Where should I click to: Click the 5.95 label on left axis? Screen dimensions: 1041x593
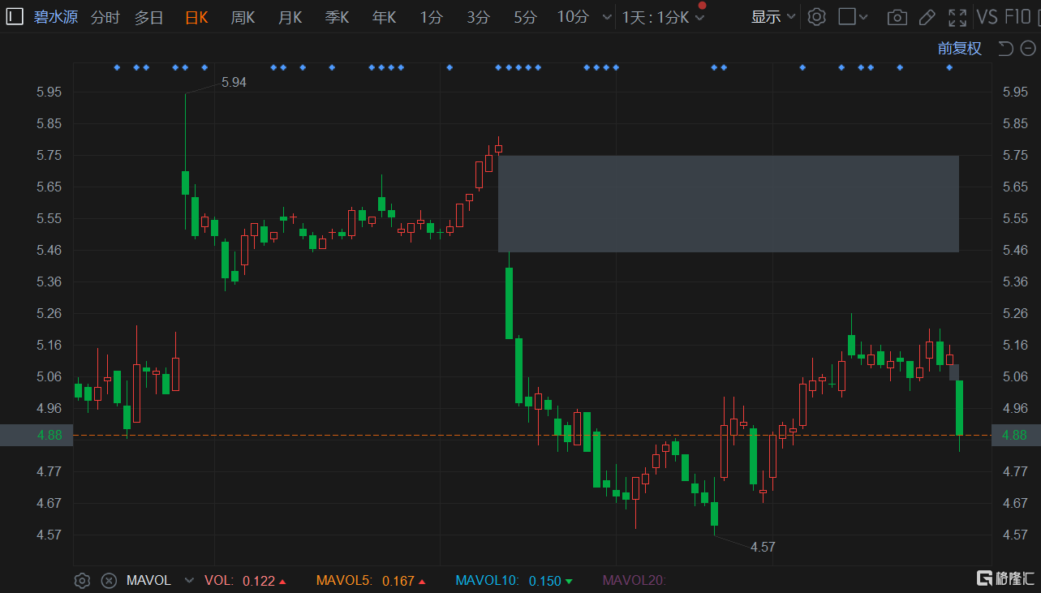tap(49, 92)
